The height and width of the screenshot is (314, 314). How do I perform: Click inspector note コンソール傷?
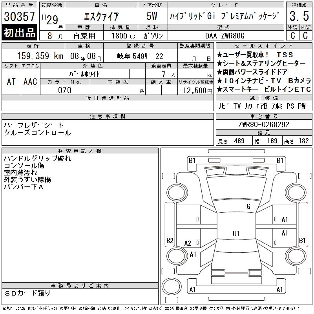pos(24,166)
